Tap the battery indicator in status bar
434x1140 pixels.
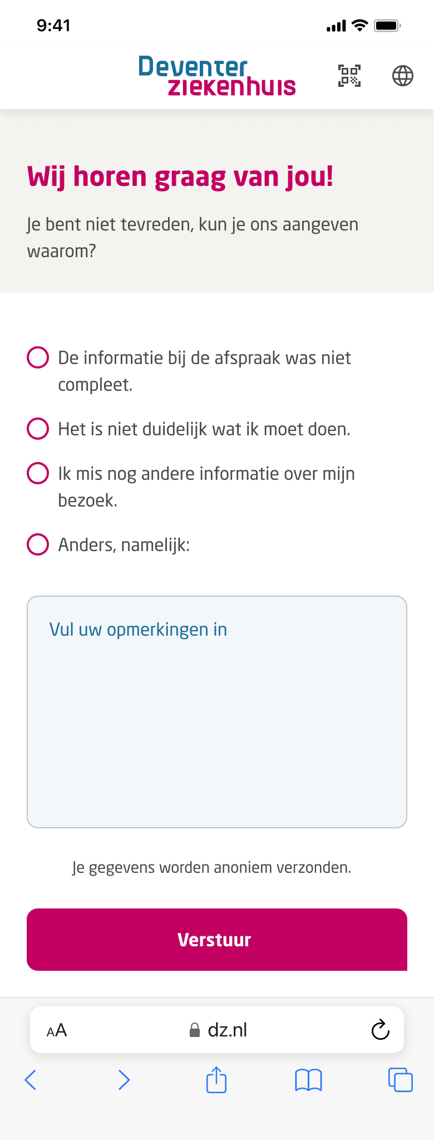387,26
